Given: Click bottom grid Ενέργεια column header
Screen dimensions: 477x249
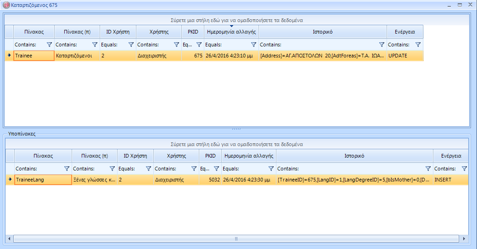Looking at the screenshot, I should (450, 156).
